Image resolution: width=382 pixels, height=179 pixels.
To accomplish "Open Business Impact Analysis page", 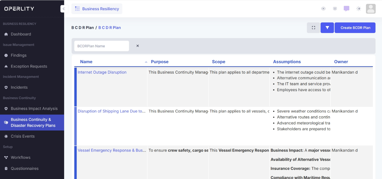I will (x=34, y=109).
